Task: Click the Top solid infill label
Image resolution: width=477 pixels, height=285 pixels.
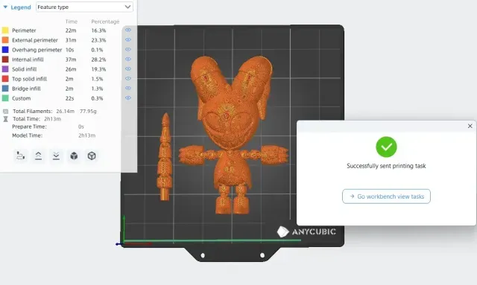Action: [30, 79]
